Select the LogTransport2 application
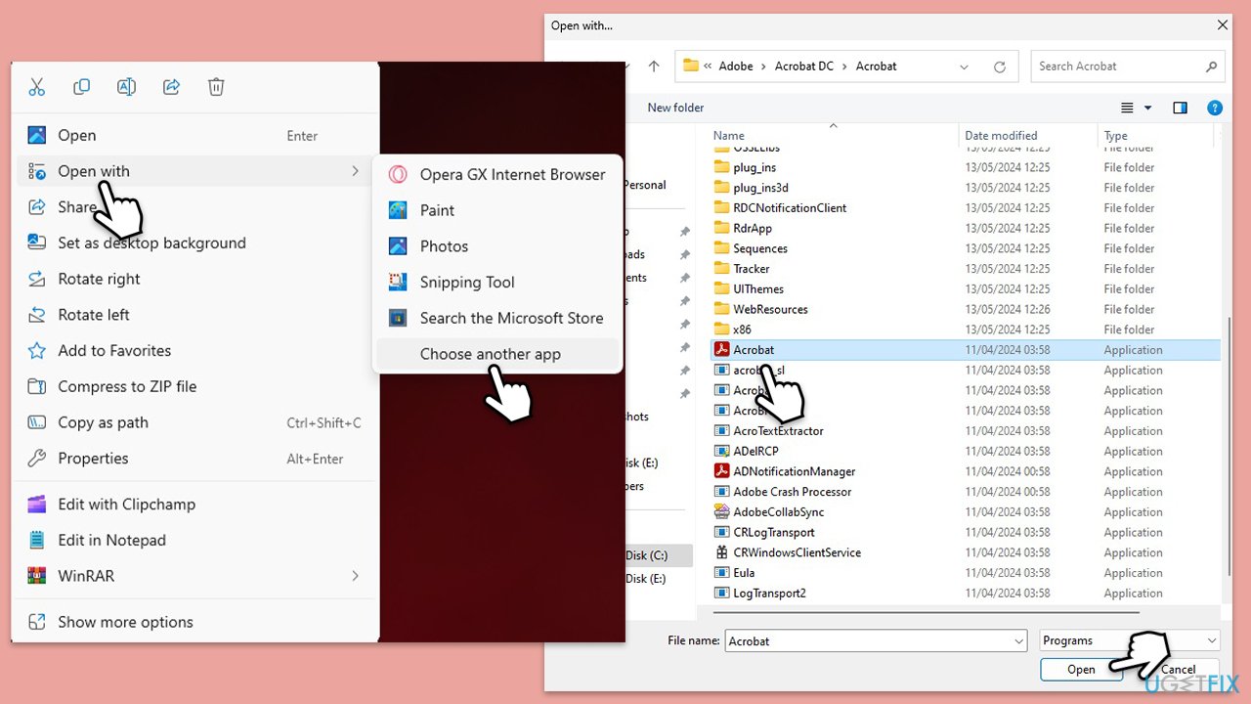The height and width of the screenshot is (704, 1251). [769, 594]
